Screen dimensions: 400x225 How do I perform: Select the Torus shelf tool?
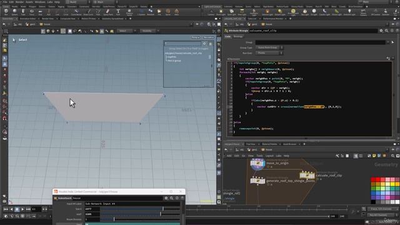coord(32,12)
